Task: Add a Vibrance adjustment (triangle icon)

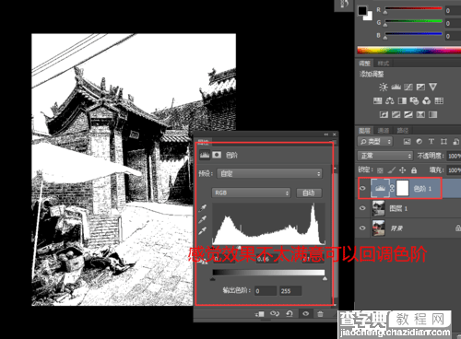Action: pos(432,87)
